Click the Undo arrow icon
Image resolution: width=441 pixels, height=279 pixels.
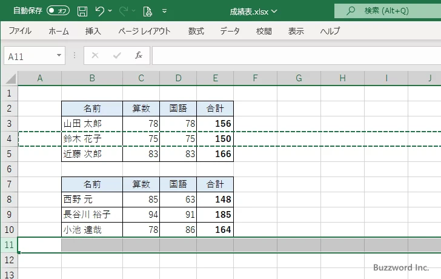coord(99,12)
